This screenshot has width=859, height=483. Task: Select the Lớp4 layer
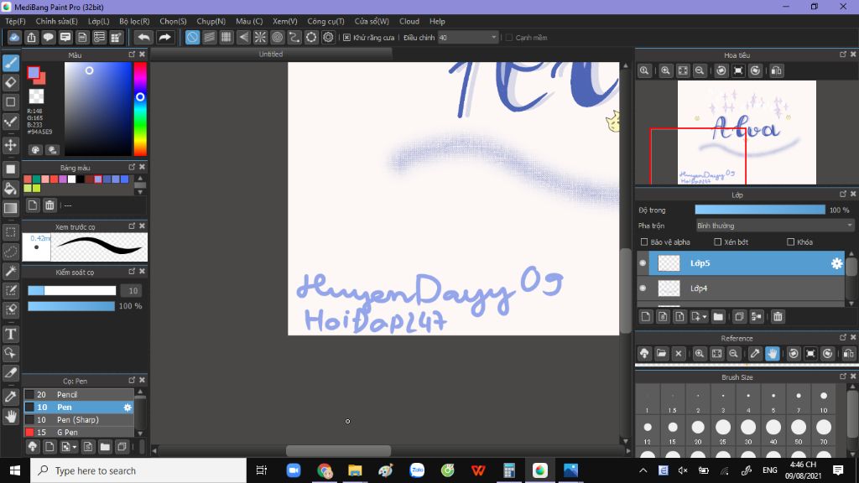point(741,288)
